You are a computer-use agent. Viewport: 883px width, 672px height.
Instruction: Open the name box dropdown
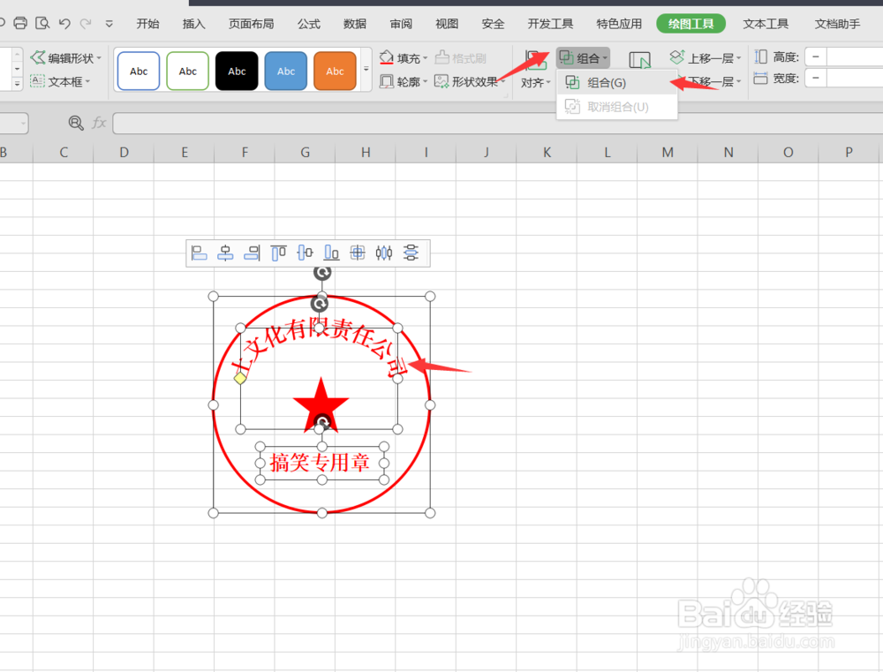[x=23, y=124]
